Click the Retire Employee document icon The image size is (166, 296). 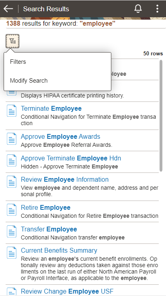click(12, 210)
